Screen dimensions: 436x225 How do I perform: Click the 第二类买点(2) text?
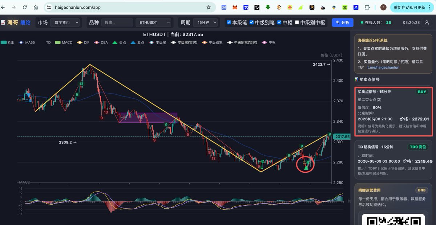click(x=370, y=99)
